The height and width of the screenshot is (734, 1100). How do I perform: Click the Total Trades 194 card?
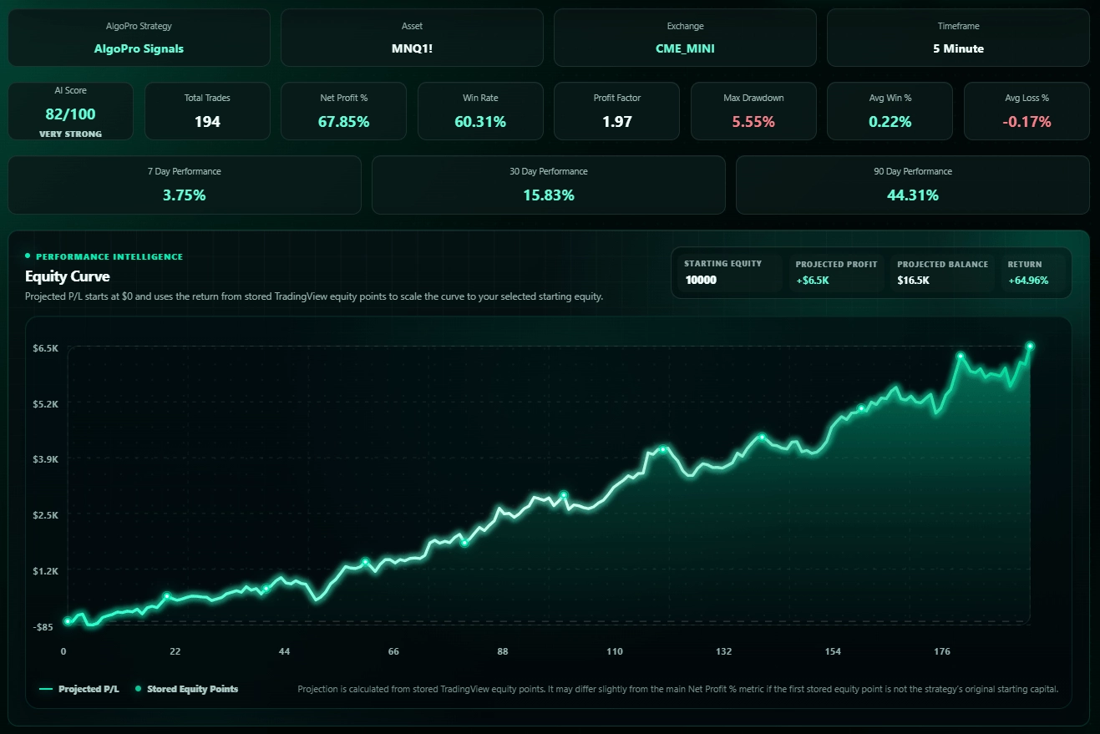207,111
